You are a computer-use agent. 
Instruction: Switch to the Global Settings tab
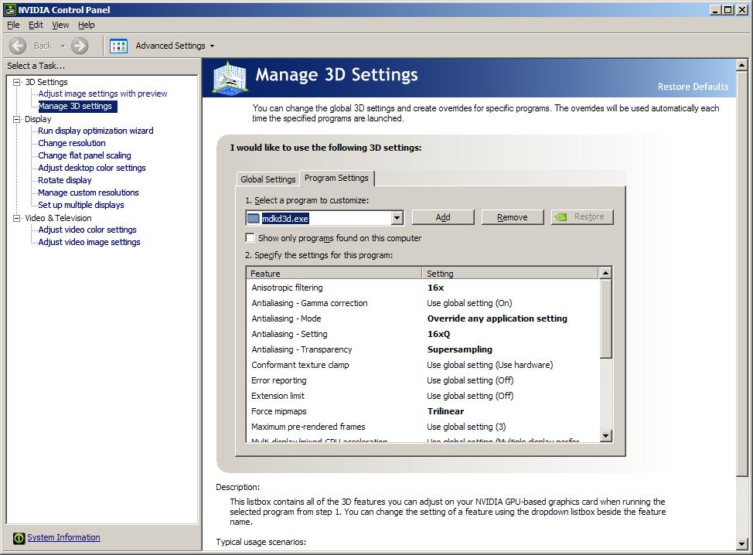[x=268, y=179]
